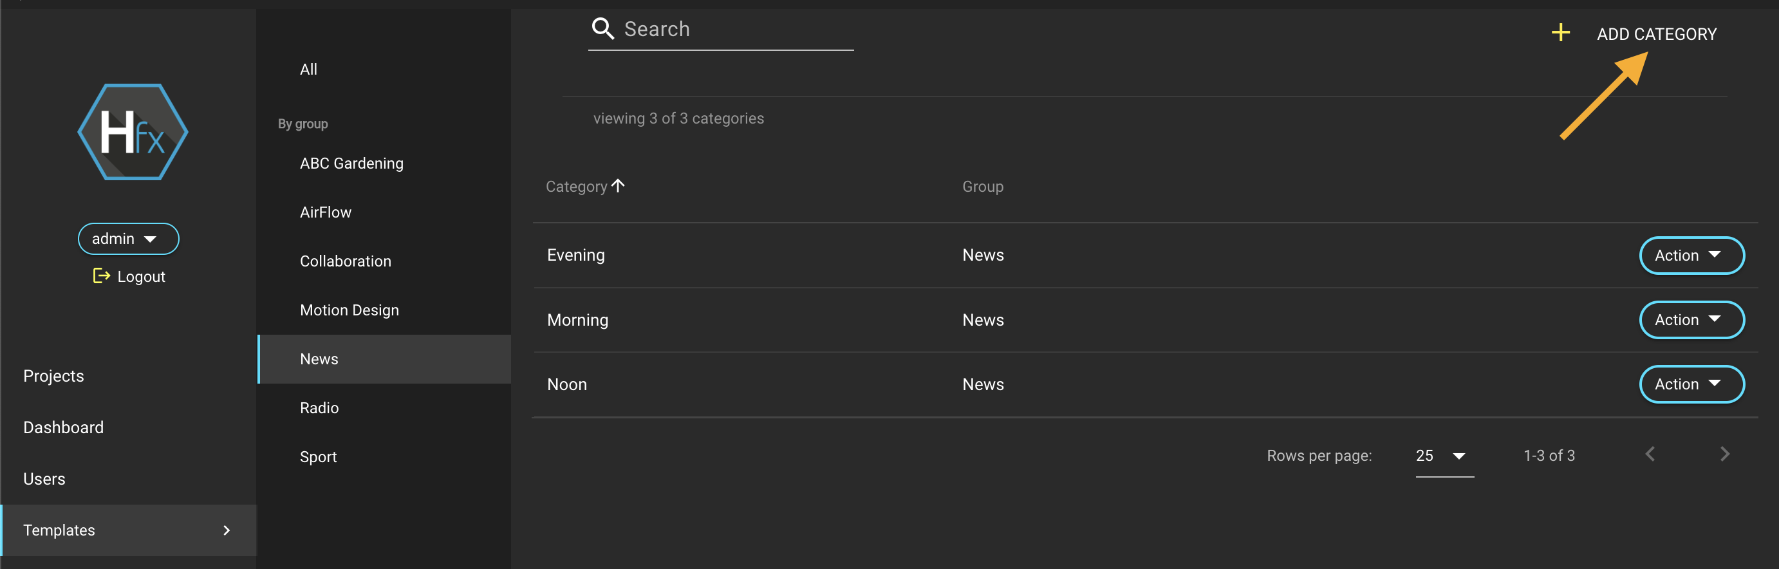
Task: Click the yellow plus icon
Action: [x=1560, y=32]
